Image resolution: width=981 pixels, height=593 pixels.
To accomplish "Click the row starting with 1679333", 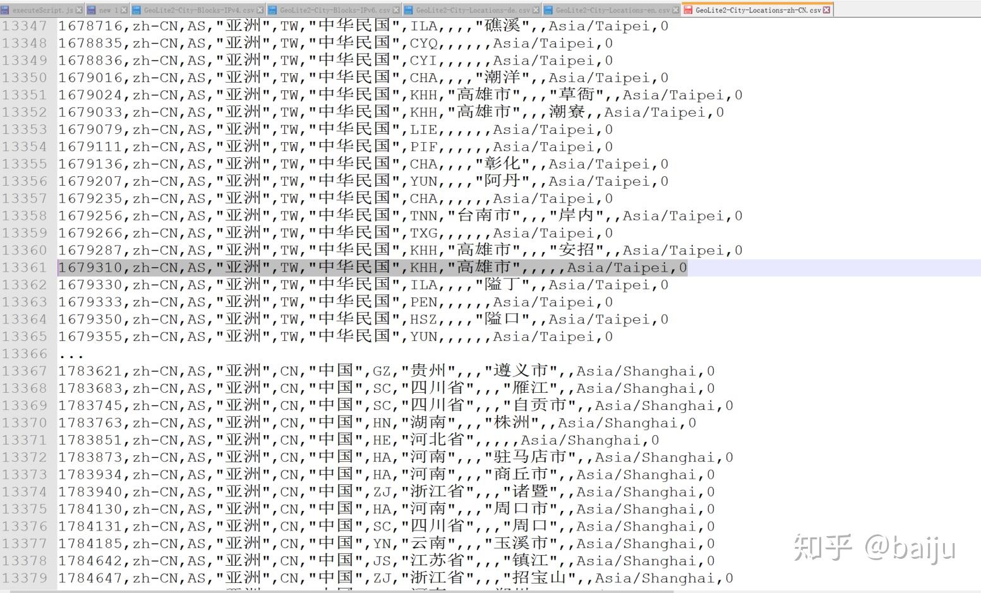I will (335, 302).
